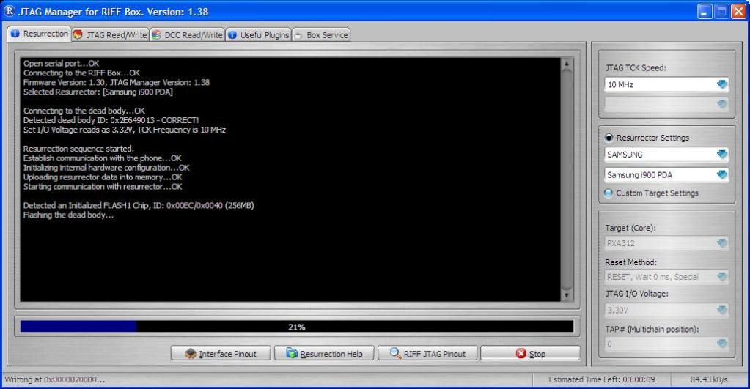Click the info icon on Resurrection tab
The image size is (750, 389).
coord(15,34)
